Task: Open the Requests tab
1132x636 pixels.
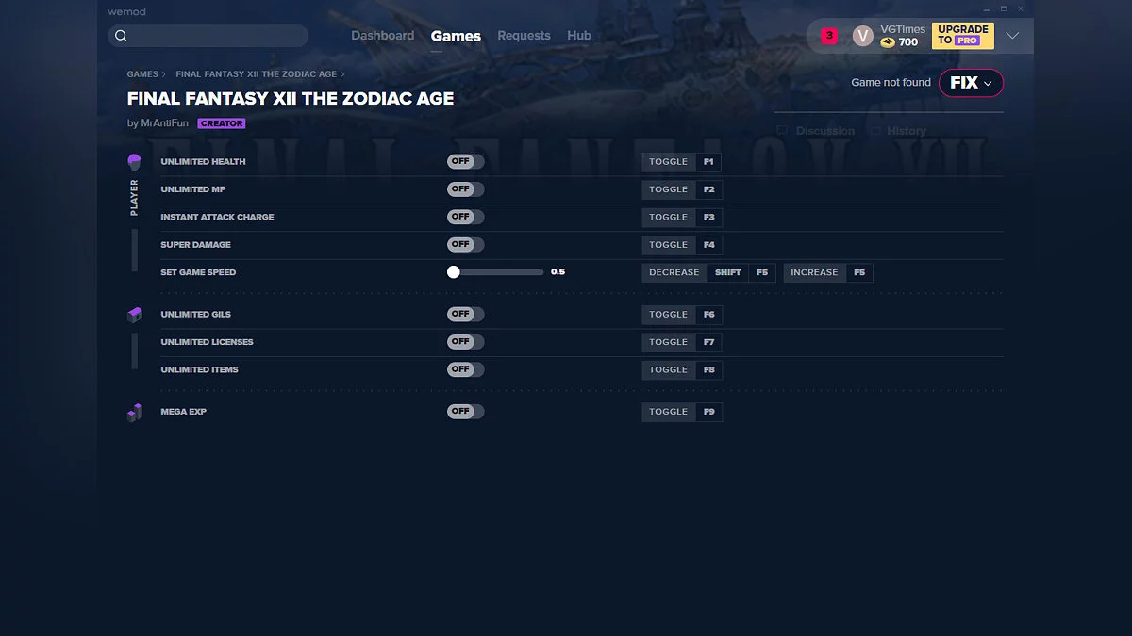Action: coord(524,36)
